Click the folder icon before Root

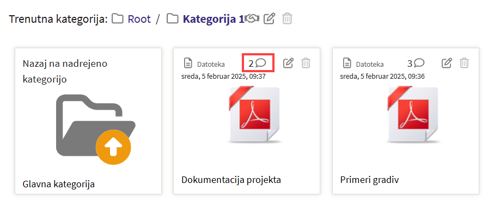tap(118, 19)
